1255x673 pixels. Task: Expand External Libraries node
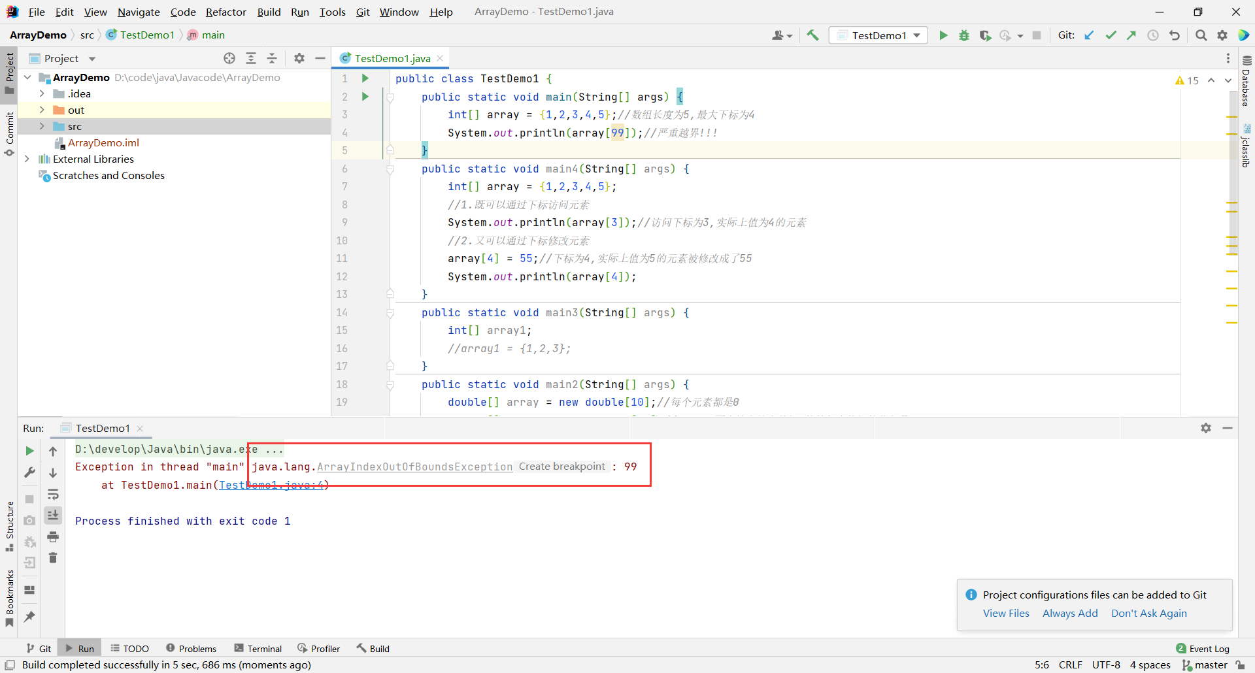coord(27,159)
